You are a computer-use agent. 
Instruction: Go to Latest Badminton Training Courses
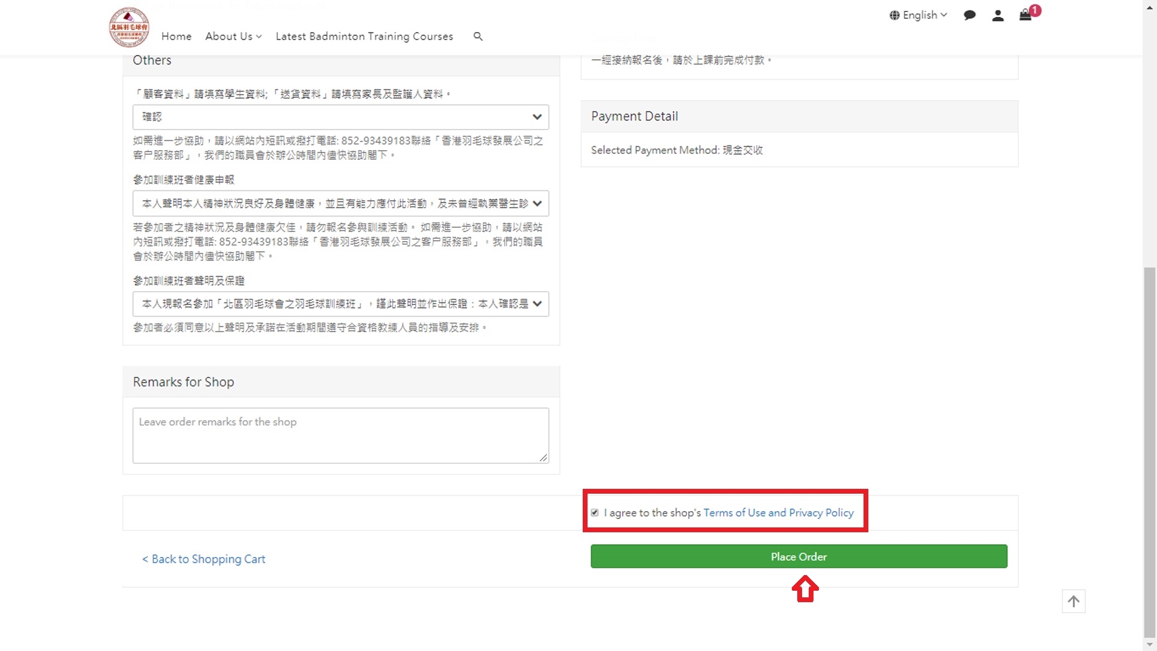point(364,36)
